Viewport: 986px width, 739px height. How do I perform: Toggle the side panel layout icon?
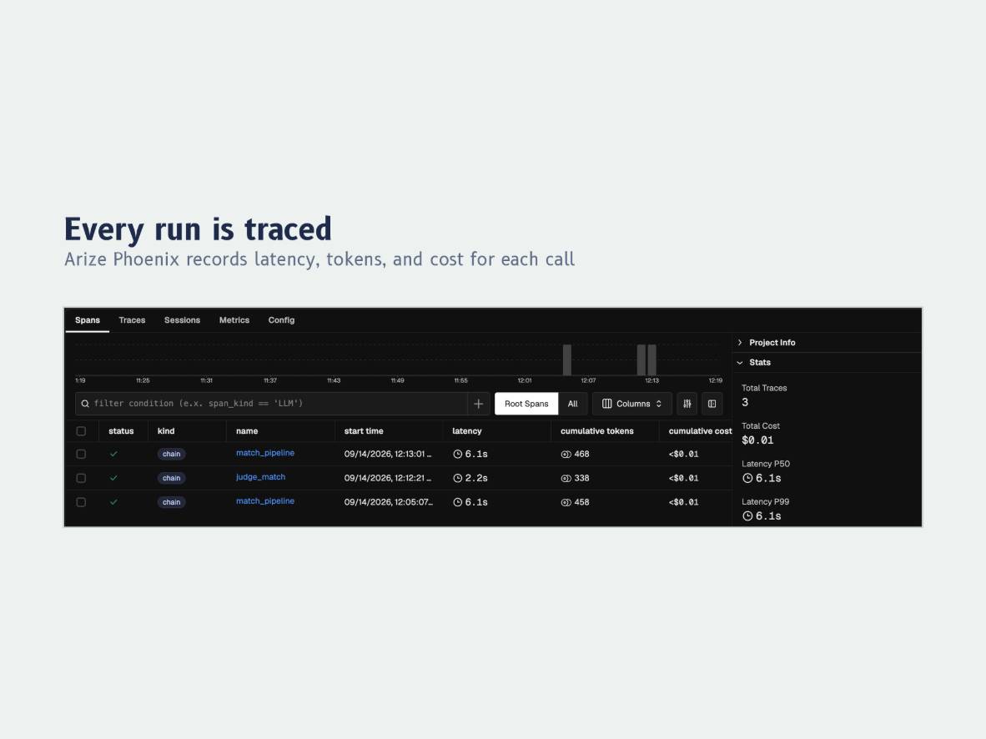[x=712, y=404]
